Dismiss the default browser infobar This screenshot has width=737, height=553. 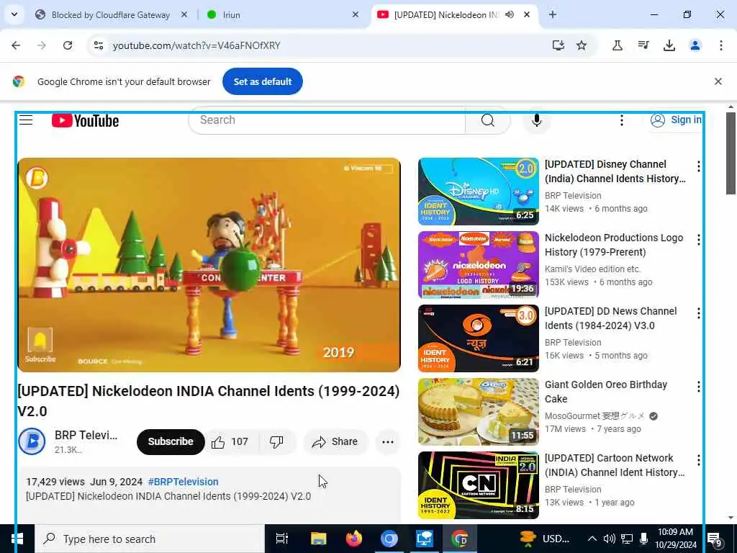pyautogui.click(x=718, y=81)
